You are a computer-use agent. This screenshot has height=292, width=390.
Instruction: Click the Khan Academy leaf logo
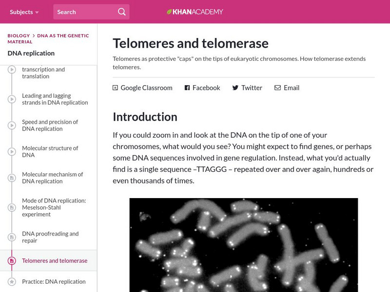[169, 12]
